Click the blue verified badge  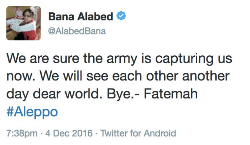coord(121,16)
